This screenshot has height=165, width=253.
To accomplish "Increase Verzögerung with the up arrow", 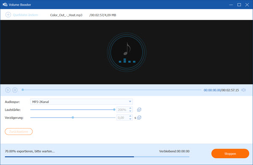I will (x=130, y=116).
